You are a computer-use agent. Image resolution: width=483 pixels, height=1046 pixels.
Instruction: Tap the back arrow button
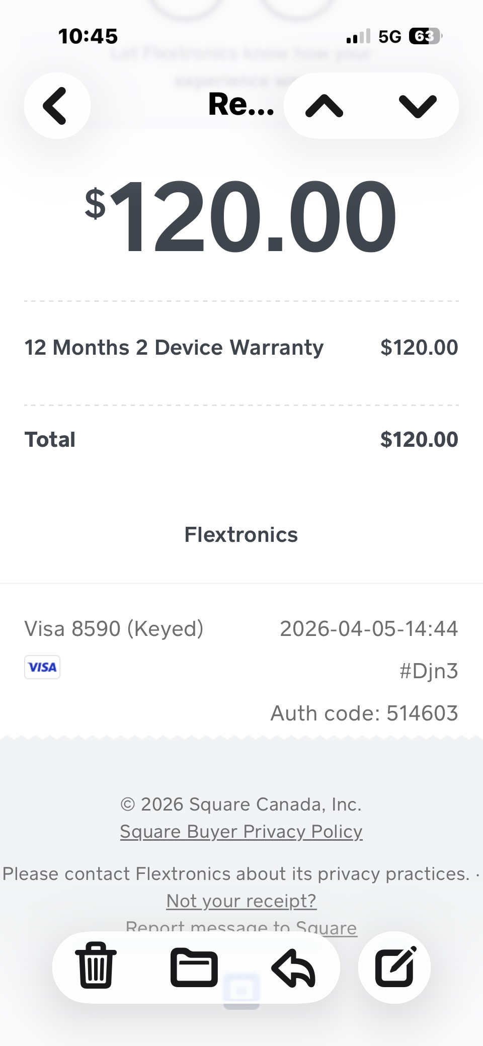click(x=57, y=106)
